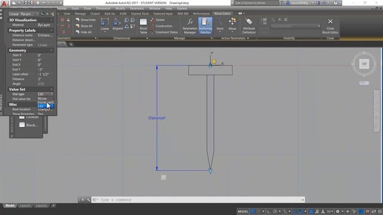Expand the Dimensional panel dialog launcher

[147, 38]
